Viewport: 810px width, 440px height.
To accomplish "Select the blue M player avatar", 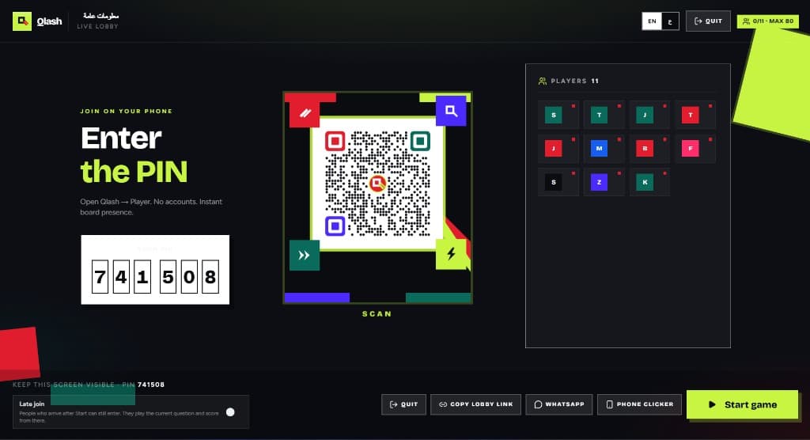I will click(599, 149).
